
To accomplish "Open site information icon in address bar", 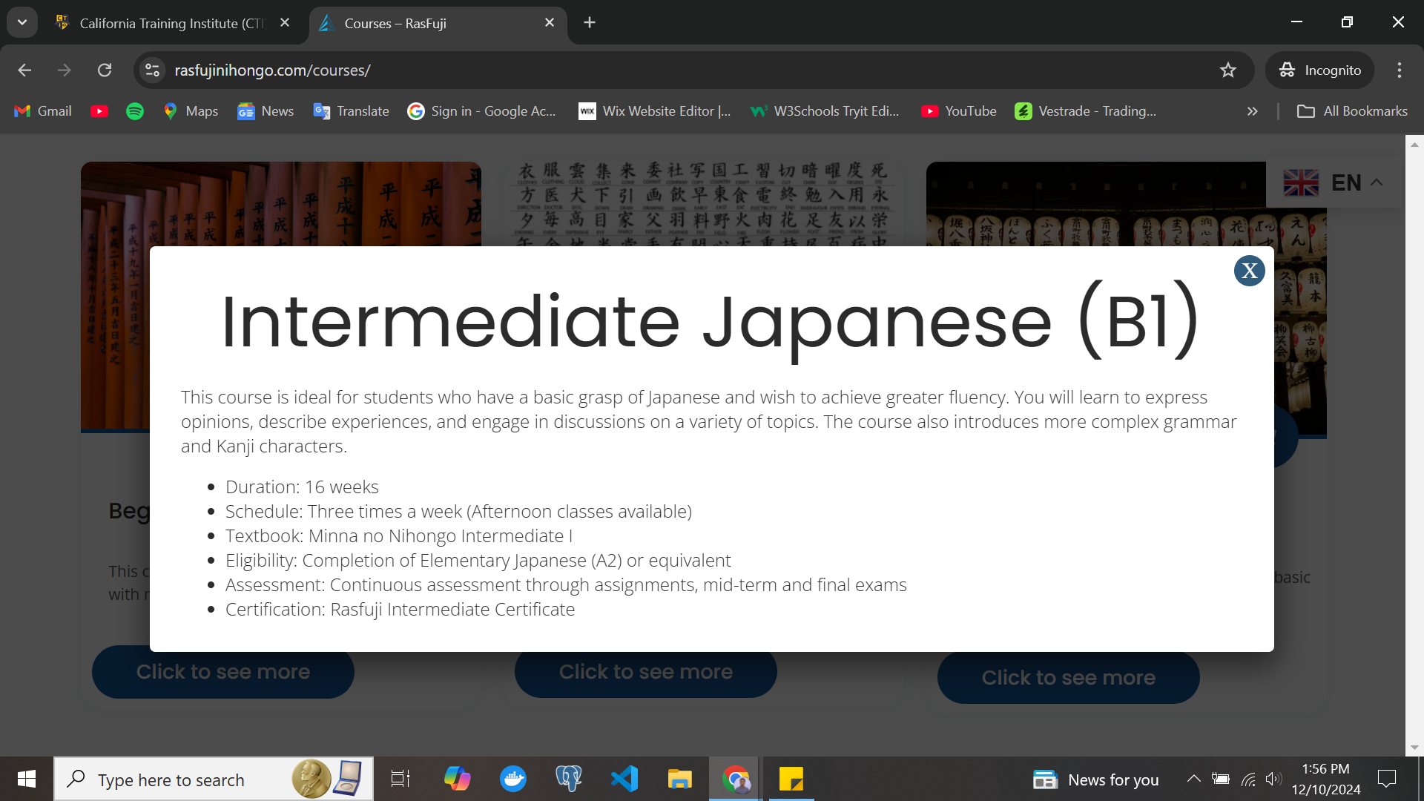I will pyautogui.click(x=152, y=70).
